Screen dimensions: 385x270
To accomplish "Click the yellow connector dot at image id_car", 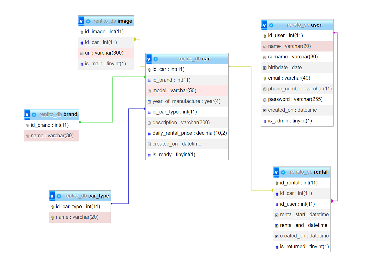I will coord(135,39).
